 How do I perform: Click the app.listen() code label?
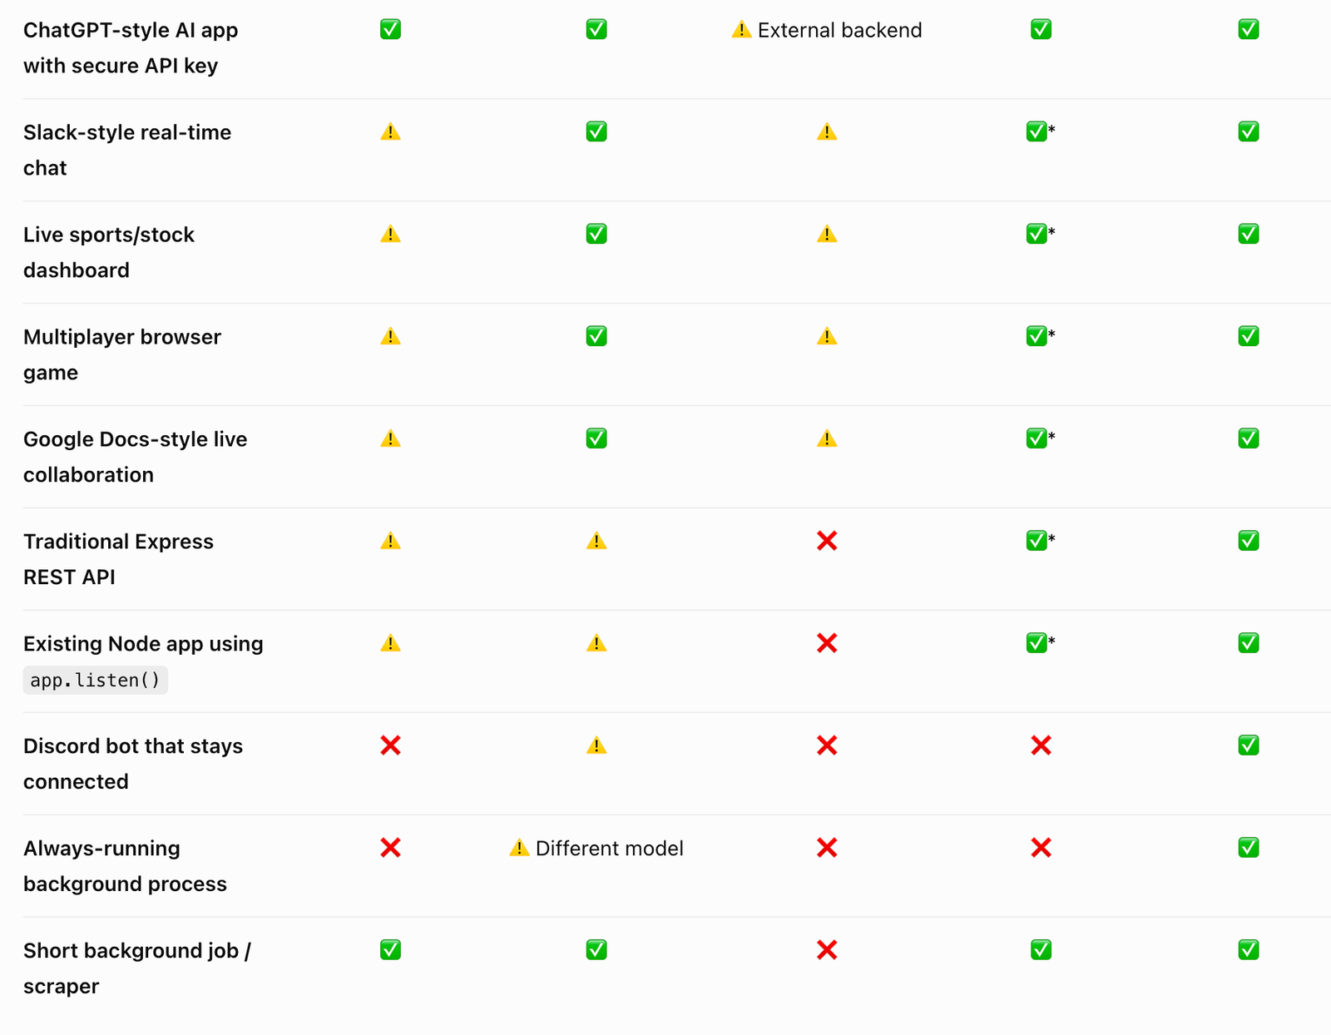pos(96,680)
